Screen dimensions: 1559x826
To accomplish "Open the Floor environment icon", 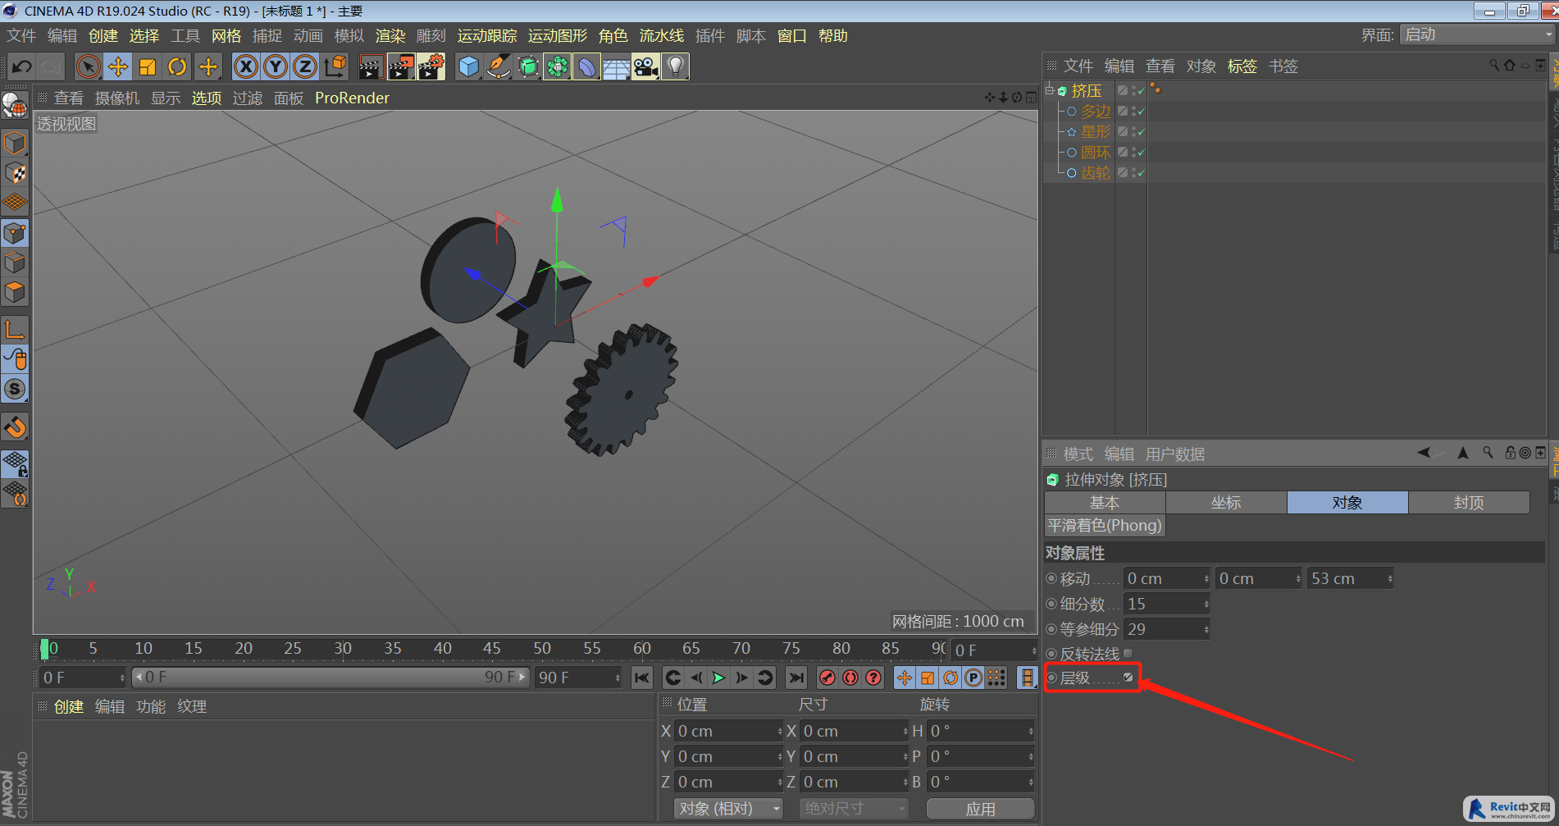I will (617, 66).
